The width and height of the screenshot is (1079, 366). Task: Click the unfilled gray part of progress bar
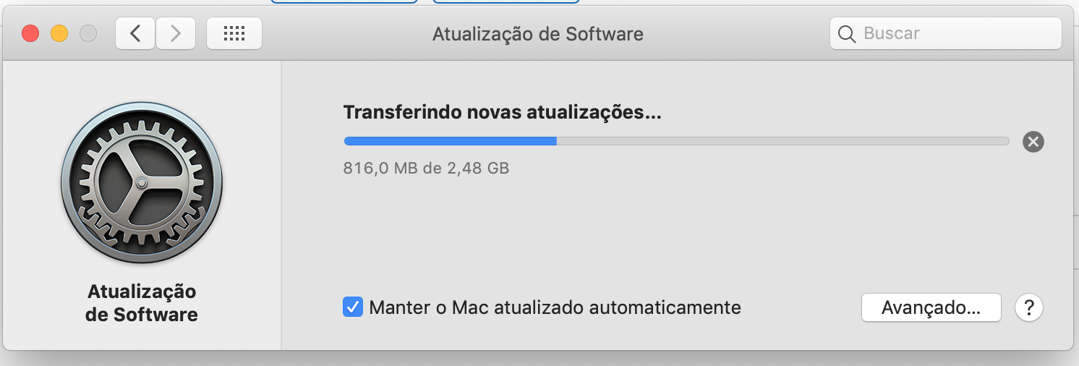tap(781, 141)
